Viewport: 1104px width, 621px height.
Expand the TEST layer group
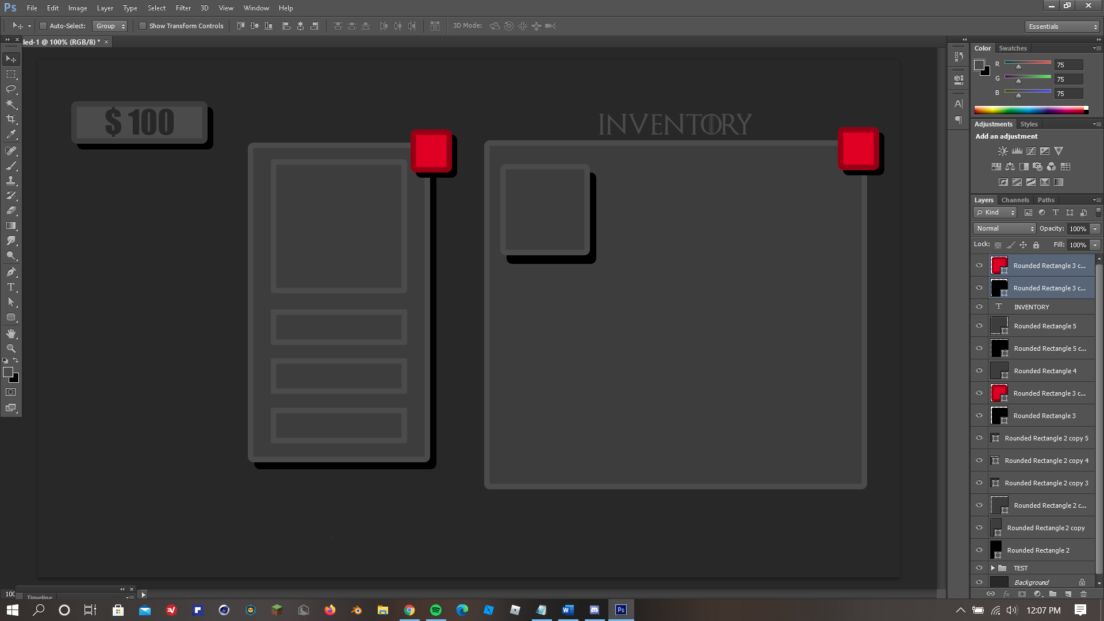(x=993, y=568)
